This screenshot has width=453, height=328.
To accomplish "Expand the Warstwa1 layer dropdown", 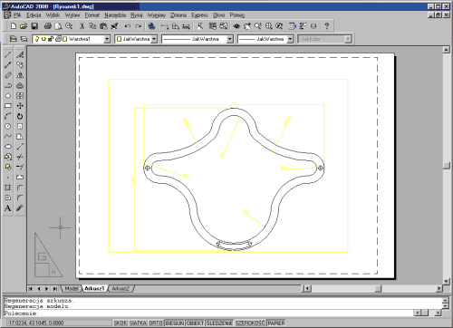I will pyautogui.click(x=107, y=39).
